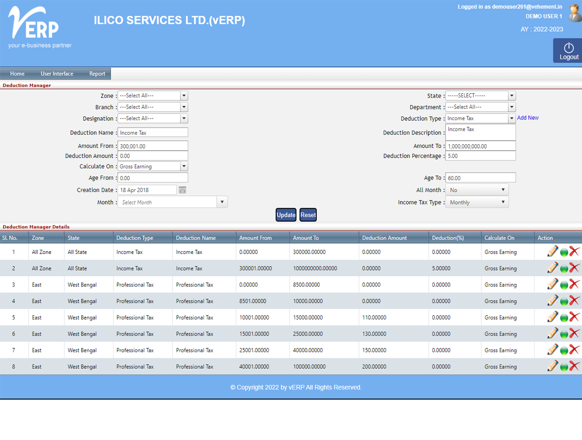Screen dimensions: 582x440
Task: Click the 110.00000 deduction amount cell
Action: [x=374, y=318]
